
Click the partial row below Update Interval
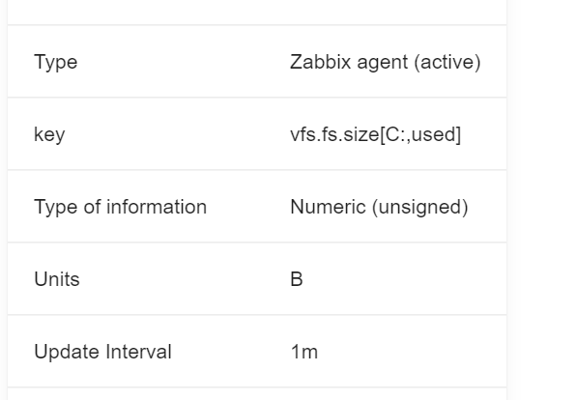coord(257,394)
